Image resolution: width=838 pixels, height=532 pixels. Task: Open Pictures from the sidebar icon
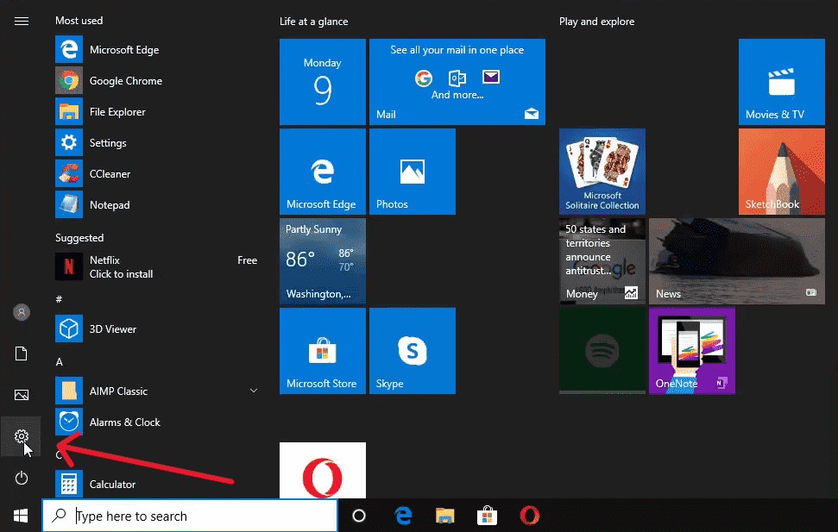(x=21, y=395)
